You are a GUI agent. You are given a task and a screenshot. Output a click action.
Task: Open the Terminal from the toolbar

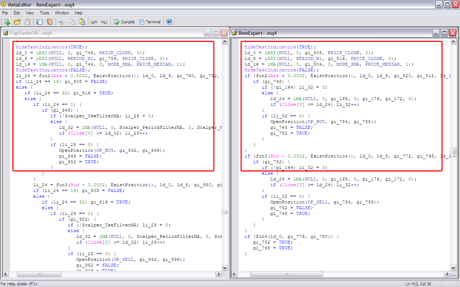click(150, 22)
